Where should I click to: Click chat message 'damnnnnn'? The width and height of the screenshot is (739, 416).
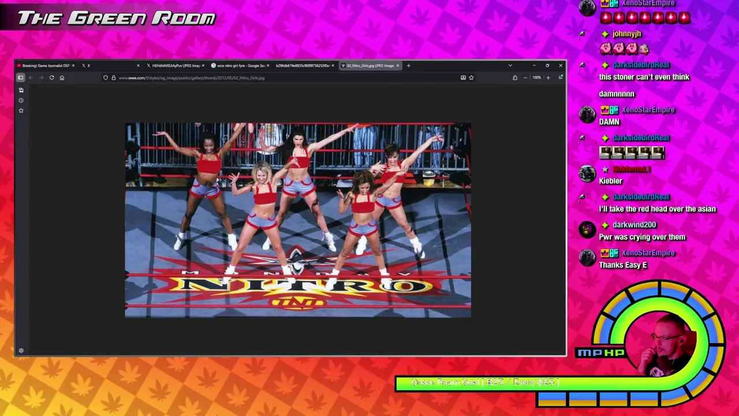pyautogui.click(x=617, y=94)
